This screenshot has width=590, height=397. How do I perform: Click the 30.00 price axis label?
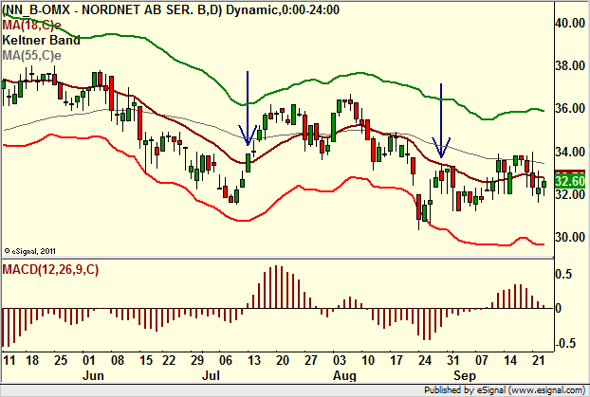pyautogui.click(x=570, y=237)
